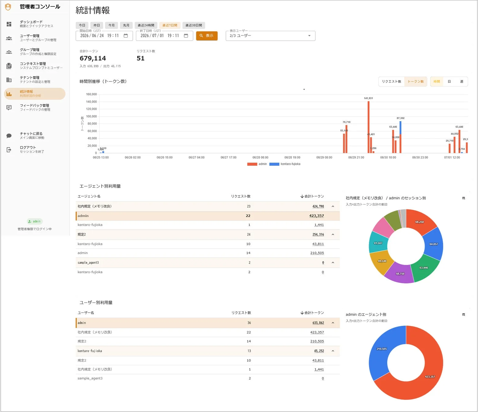Image resolution: width=478 pixels, height=412 pixels.
Task: Open the ユーザー管理 people icon
Action: [x=9, y=38]
